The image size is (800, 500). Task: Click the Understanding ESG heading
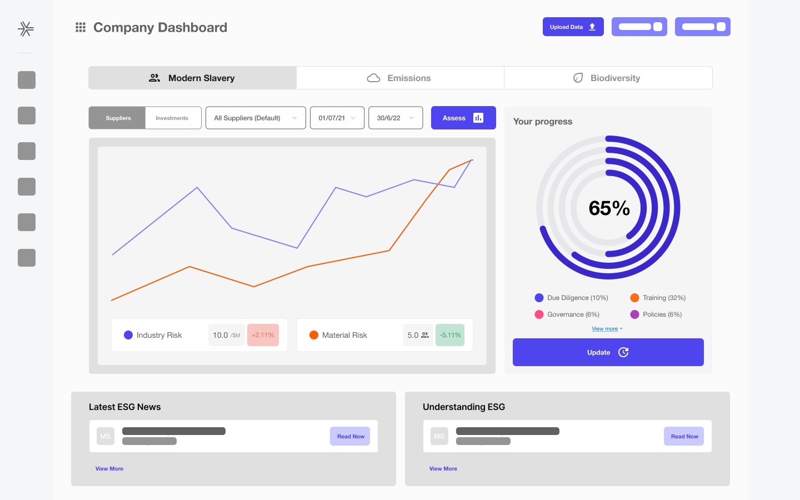click(464, 407)
